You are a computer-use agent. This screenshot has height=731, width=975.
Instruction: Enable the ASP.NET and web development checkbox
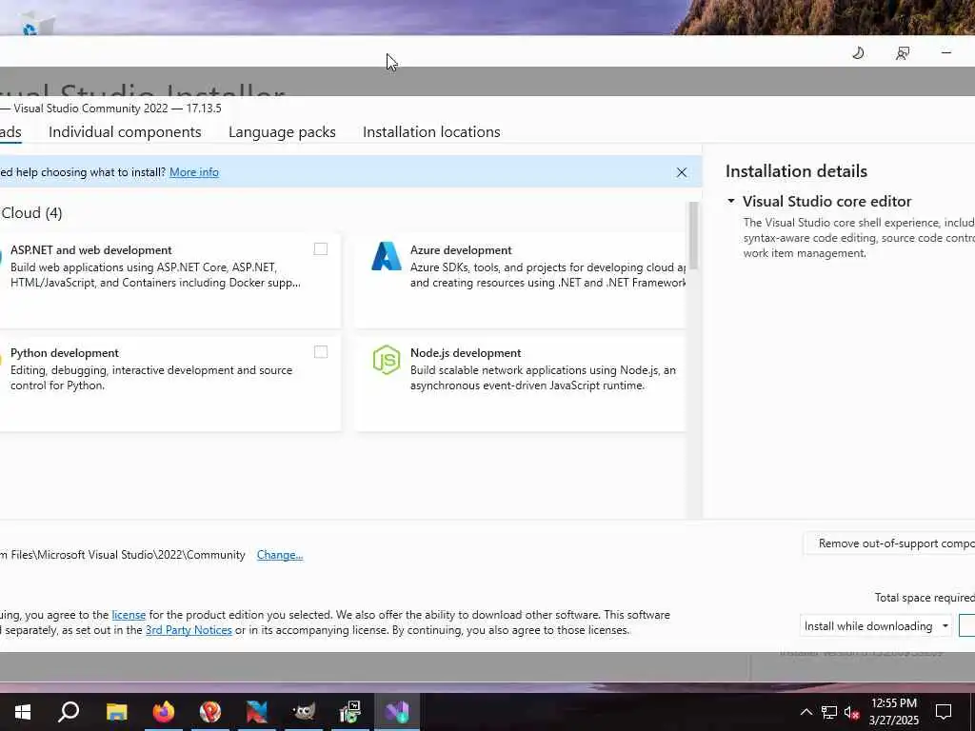click(x=320, y=249)
